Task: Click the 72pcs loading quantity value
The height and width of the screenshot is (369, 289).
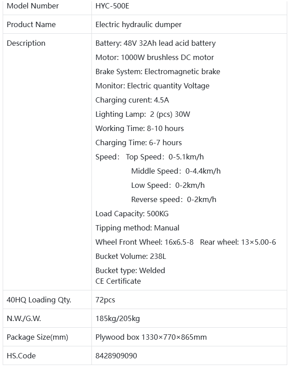Action: tap(105, 300)
